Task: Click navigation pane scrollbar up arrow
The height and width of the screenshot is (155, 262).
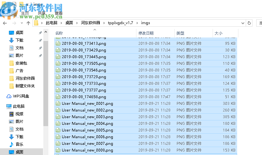Action: point(46,32)
